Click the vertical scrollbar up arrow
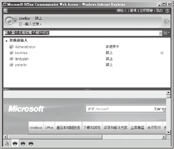The height and width of the screenshot is (149, 174). coord(168,92)
